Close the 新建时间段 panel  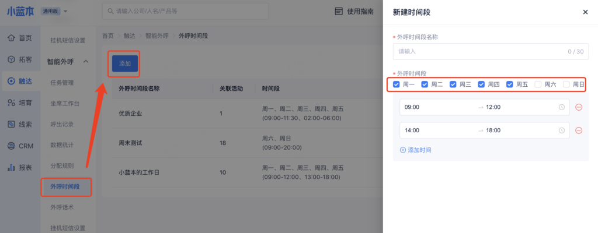(585, 12)
